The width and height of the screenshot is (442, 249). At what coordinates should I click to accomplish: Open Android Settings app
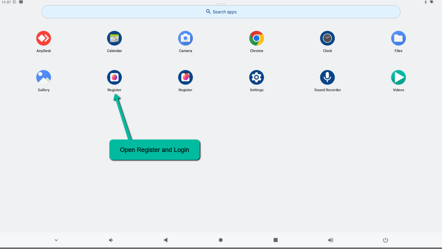[x=256, y=77]
